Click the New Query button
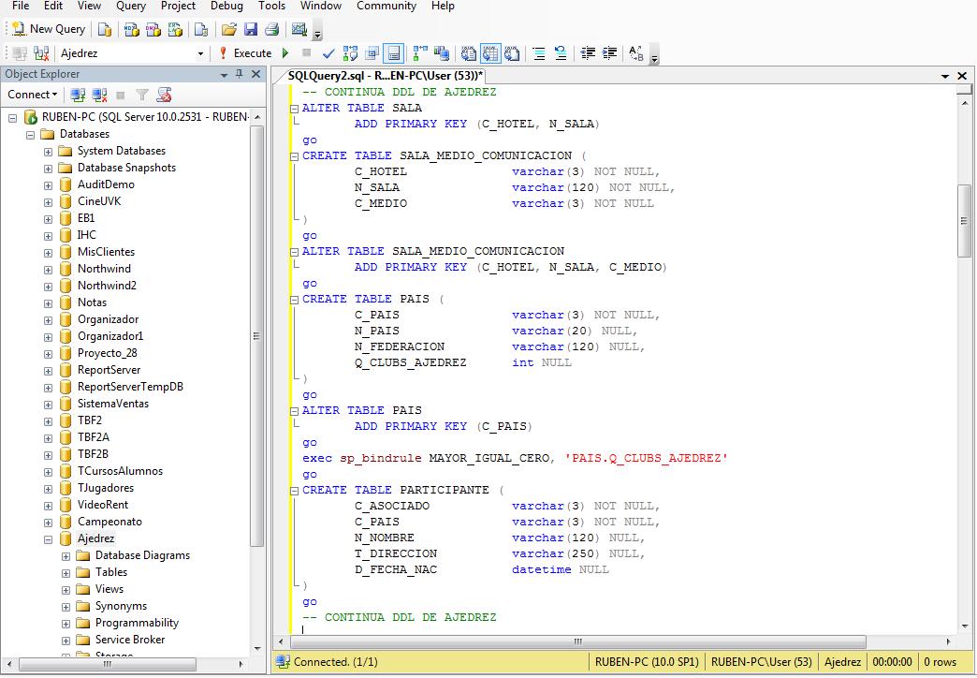The width and height of the screenshot is (977, 678). click(47, 29)
